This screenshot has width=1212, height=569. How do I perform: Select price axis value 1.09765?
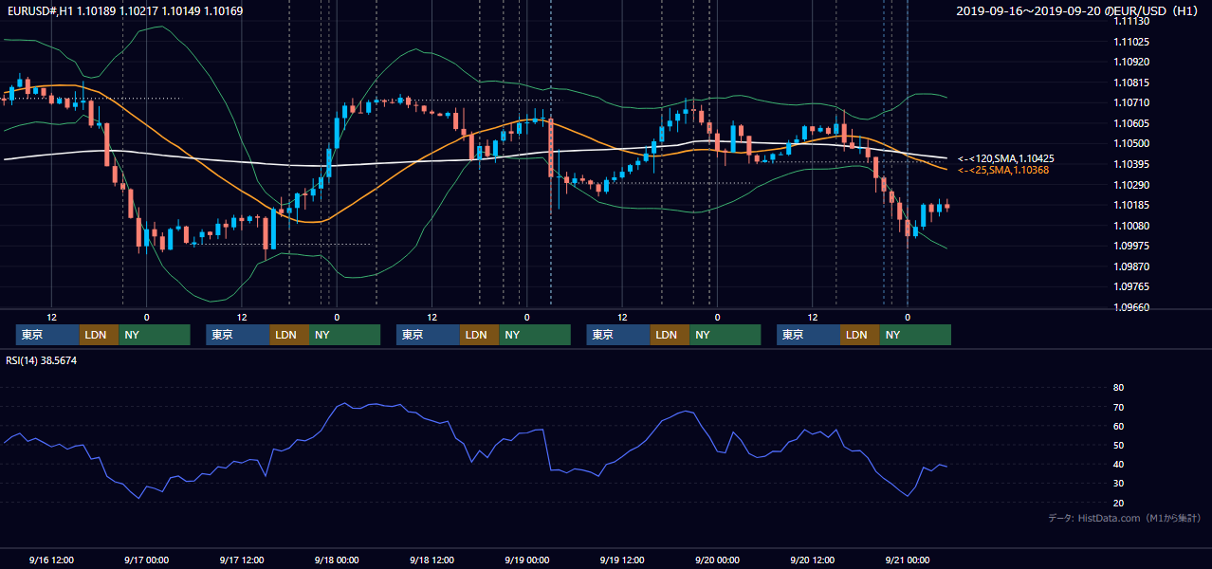coord(1132,286)
